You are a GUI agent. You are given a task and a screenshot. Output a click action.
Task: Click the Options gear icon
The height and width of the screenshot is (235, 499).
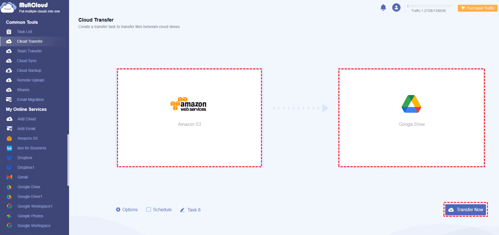[x=118, y=210]
